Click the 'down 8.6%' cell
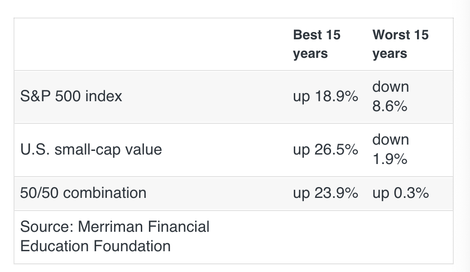The image size is (470, 272). [391, 96]
